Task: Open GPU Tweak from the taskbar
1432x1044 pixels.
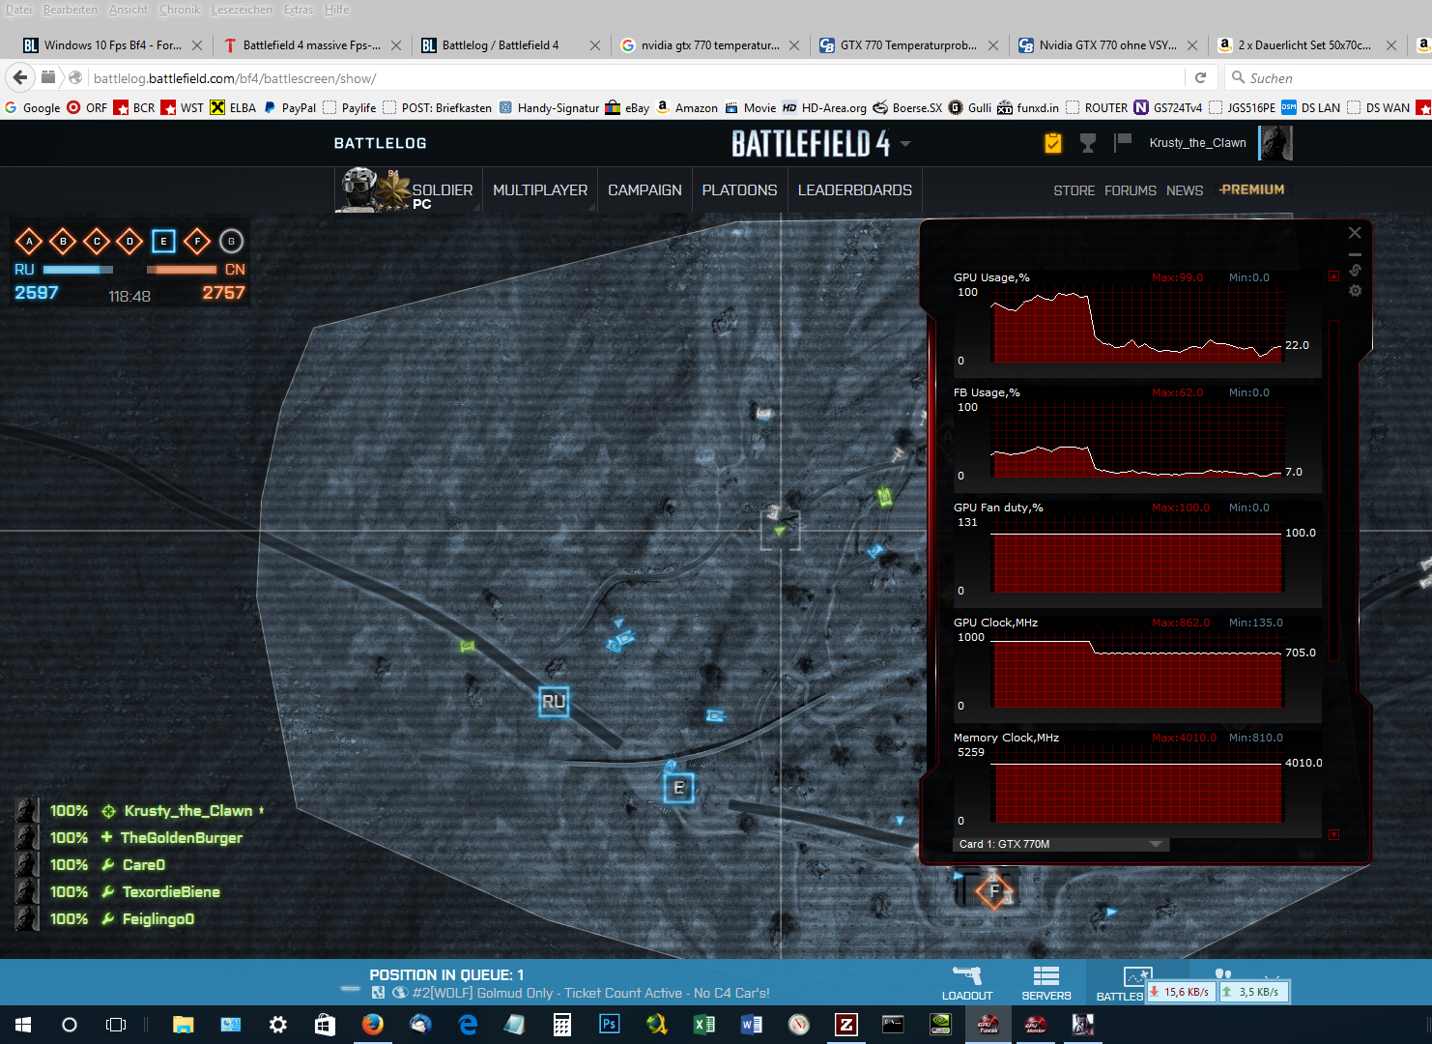Action: click(988, 1025)
